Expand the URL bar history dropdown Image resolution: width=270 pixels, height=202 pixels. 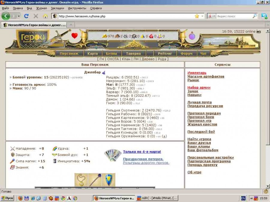click(202, 16)
